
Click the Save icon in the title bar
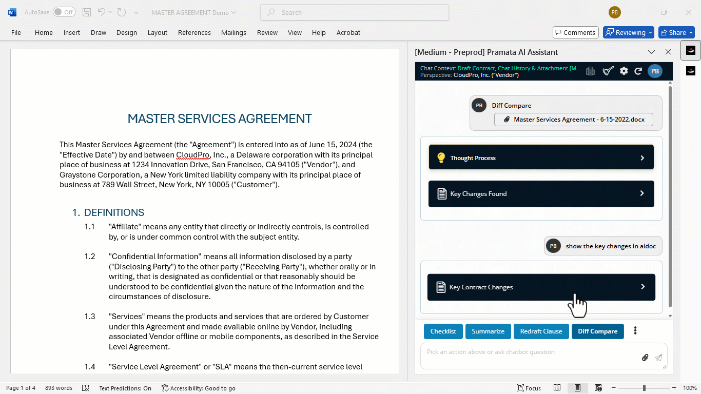pyautogui.click(x=87, y=12)
